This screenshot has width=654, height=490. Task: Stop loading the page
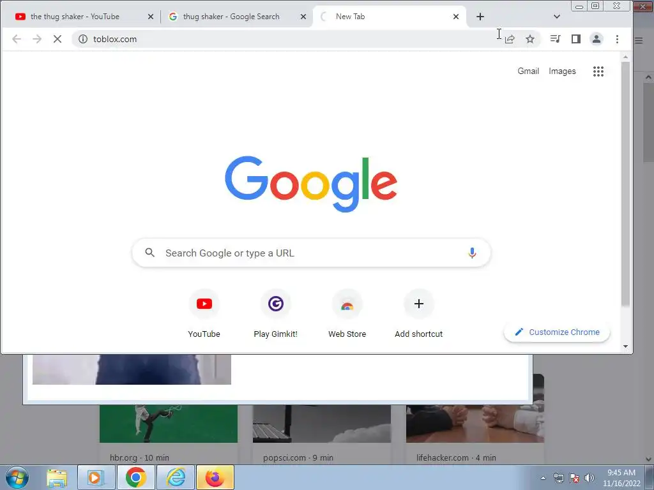pos(57,39)
